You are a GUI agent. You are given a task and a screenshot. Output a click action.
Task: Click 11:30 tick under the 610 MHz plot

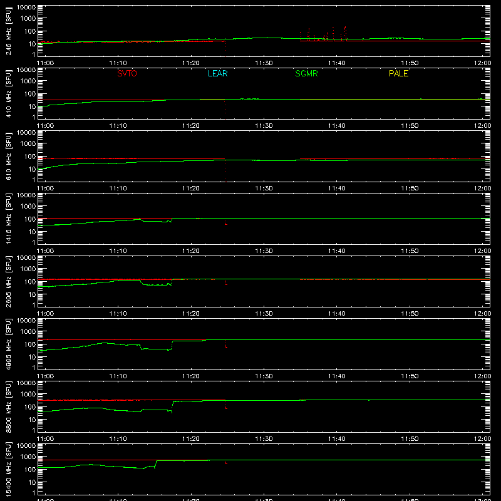[x=264, y=189]
